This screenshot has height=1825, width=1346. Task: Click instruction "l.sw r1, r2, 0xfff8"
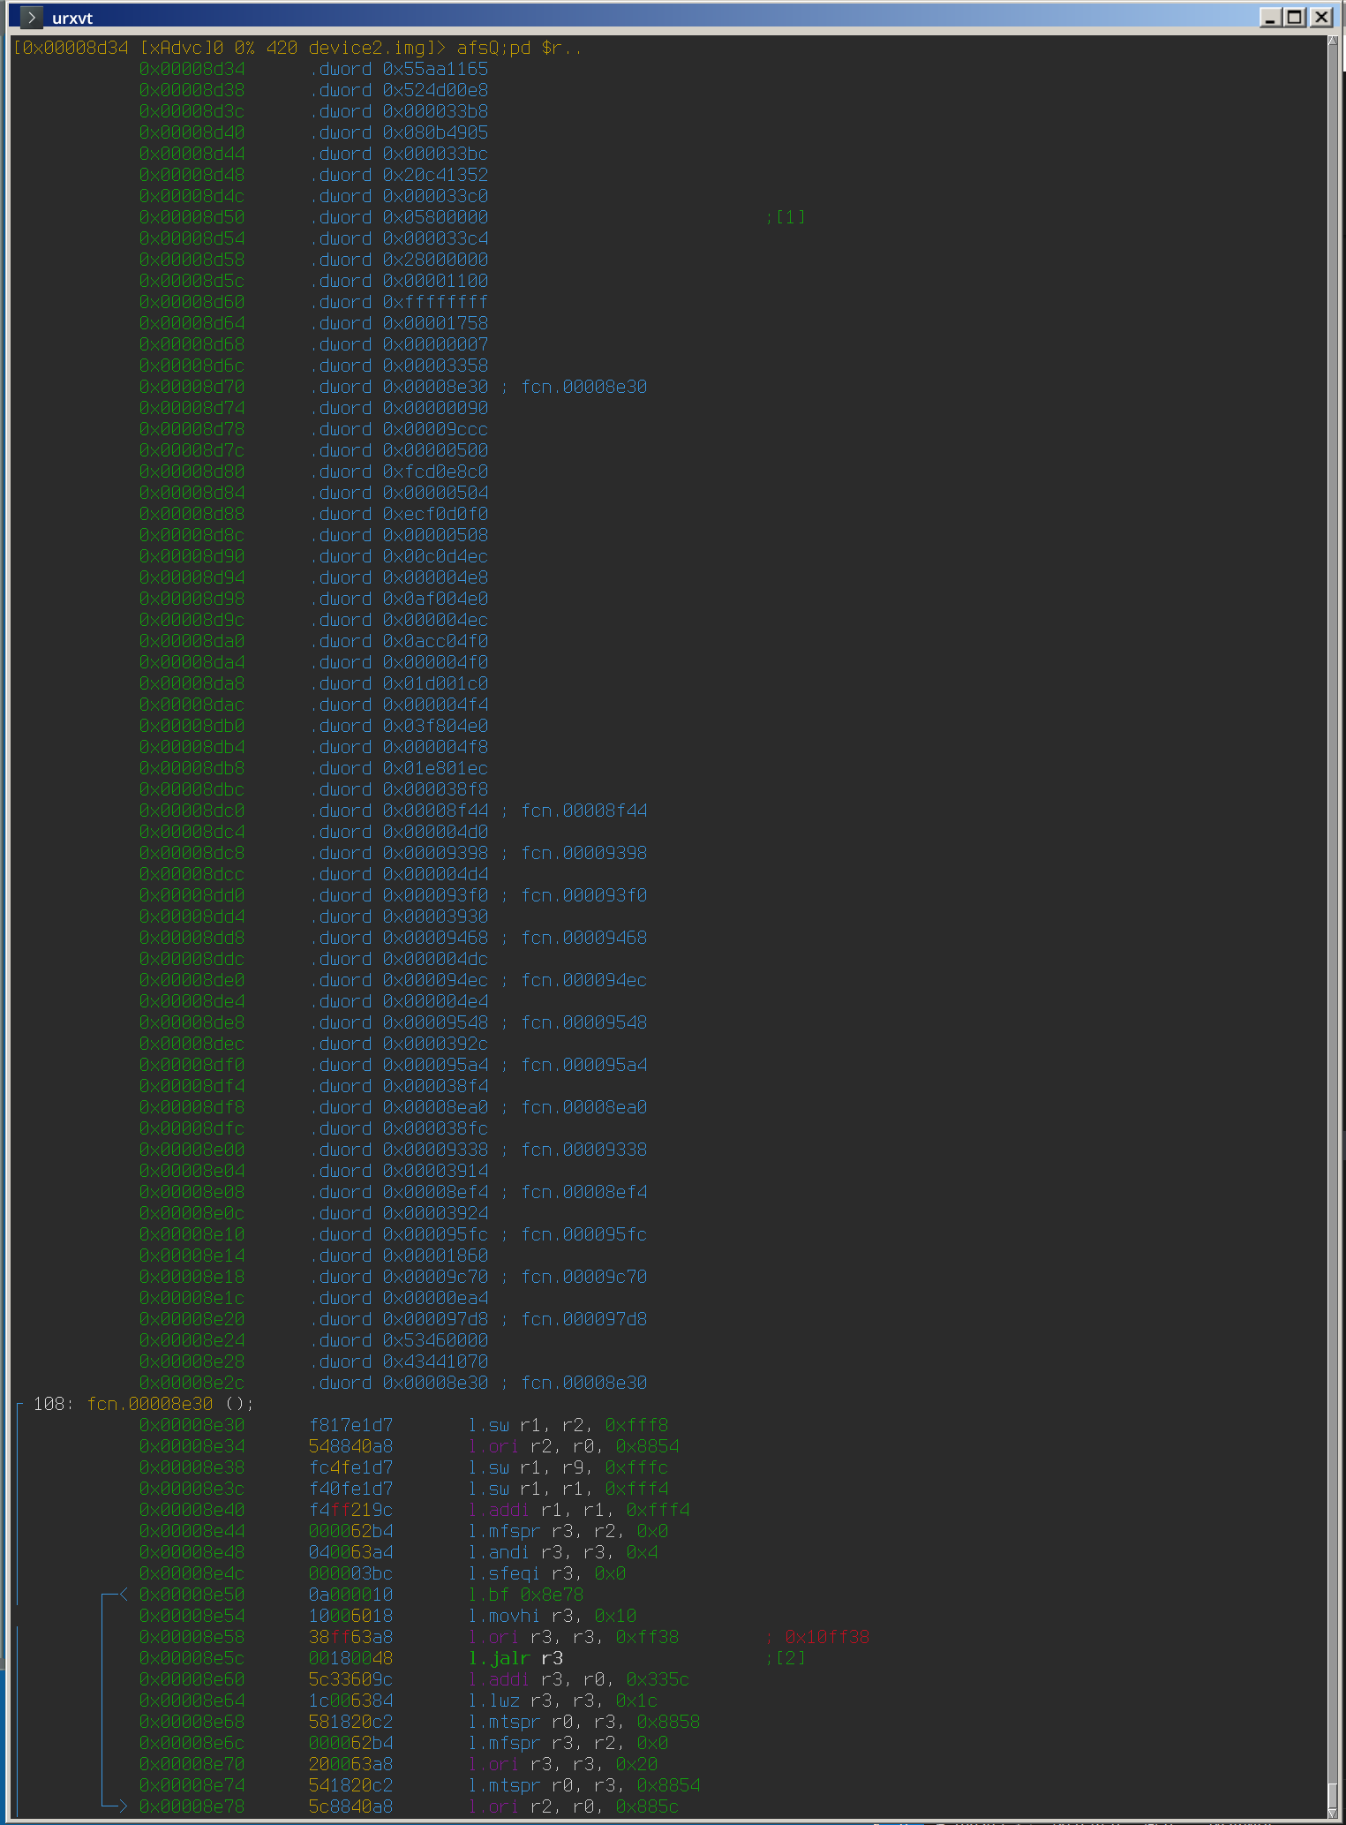tap(568, 1425)
